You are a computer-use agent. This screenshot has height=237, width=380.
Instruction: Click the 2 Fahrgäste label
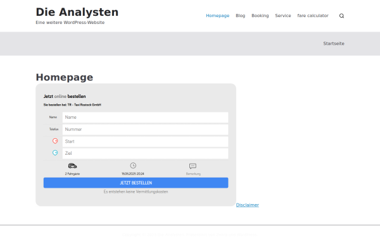pyautogui.click(x=72, y=174)
